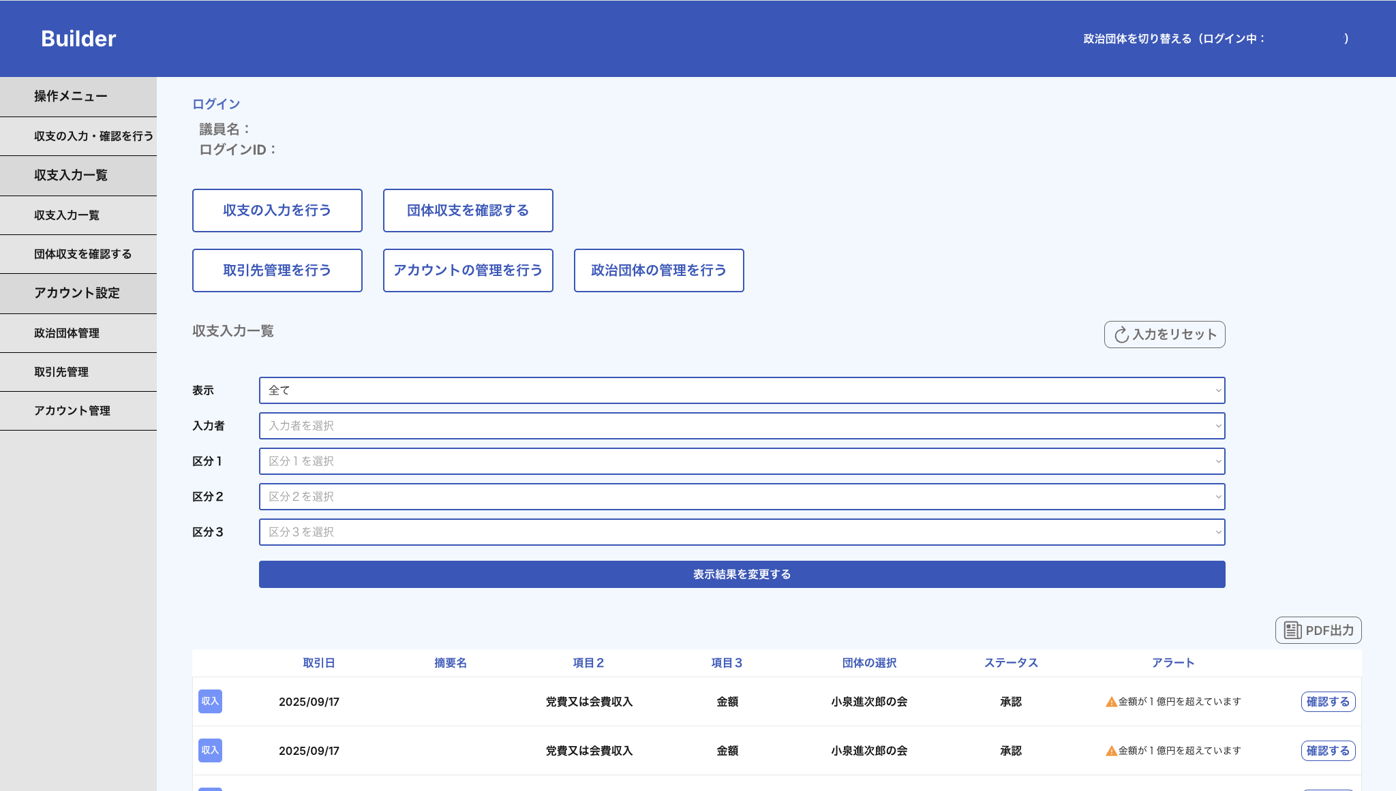Expand the 区分１を選択 dropdown
1396x791 pixels.
click(742, 461)
